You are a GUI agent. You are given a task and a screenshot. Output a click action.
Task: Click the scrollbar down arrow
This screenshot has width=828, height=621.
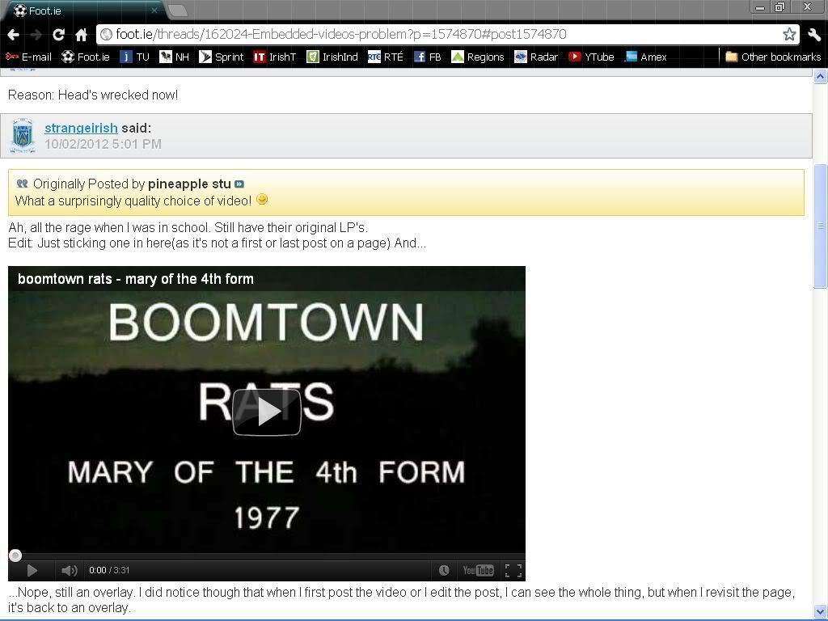coord(820,610)
